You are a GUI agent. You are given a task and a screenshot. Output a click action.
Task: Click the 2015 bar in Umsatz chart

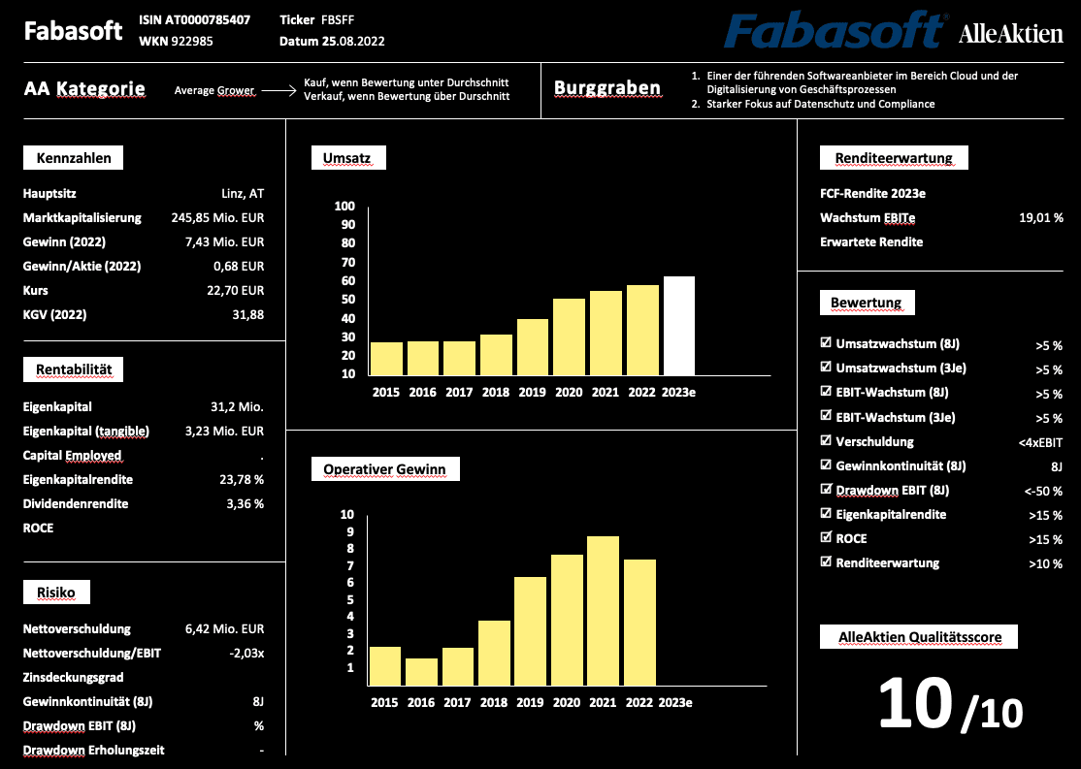pyautogui.click(x=386, y=359)
